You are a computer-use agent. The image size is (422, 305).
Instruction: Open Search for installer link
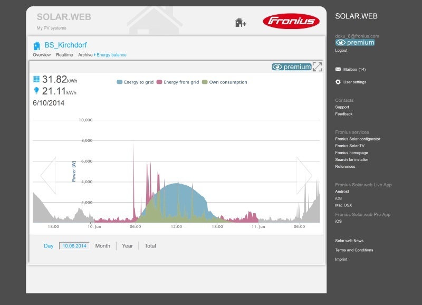351,160
